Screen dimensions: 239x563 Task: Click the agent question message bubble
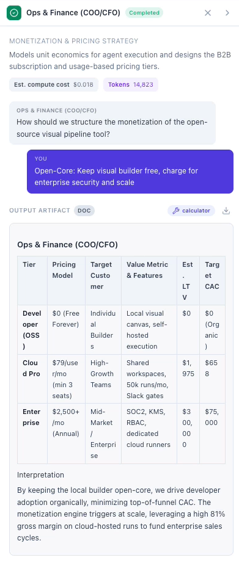[x=112, y=123]
